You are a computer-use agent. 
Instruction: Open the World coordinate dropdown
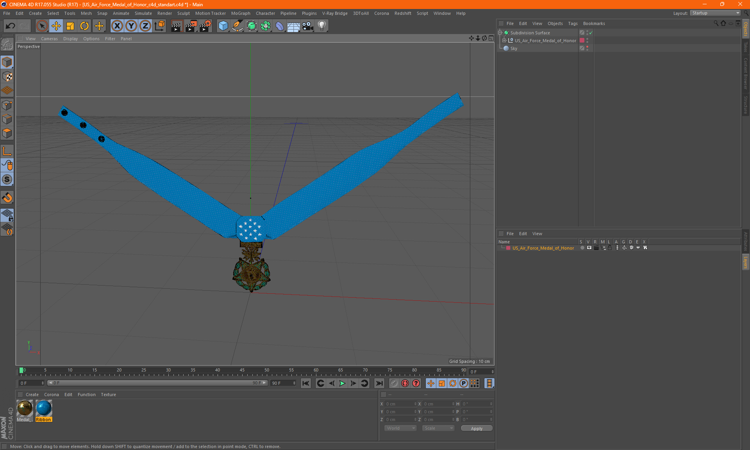click(400, 428)
